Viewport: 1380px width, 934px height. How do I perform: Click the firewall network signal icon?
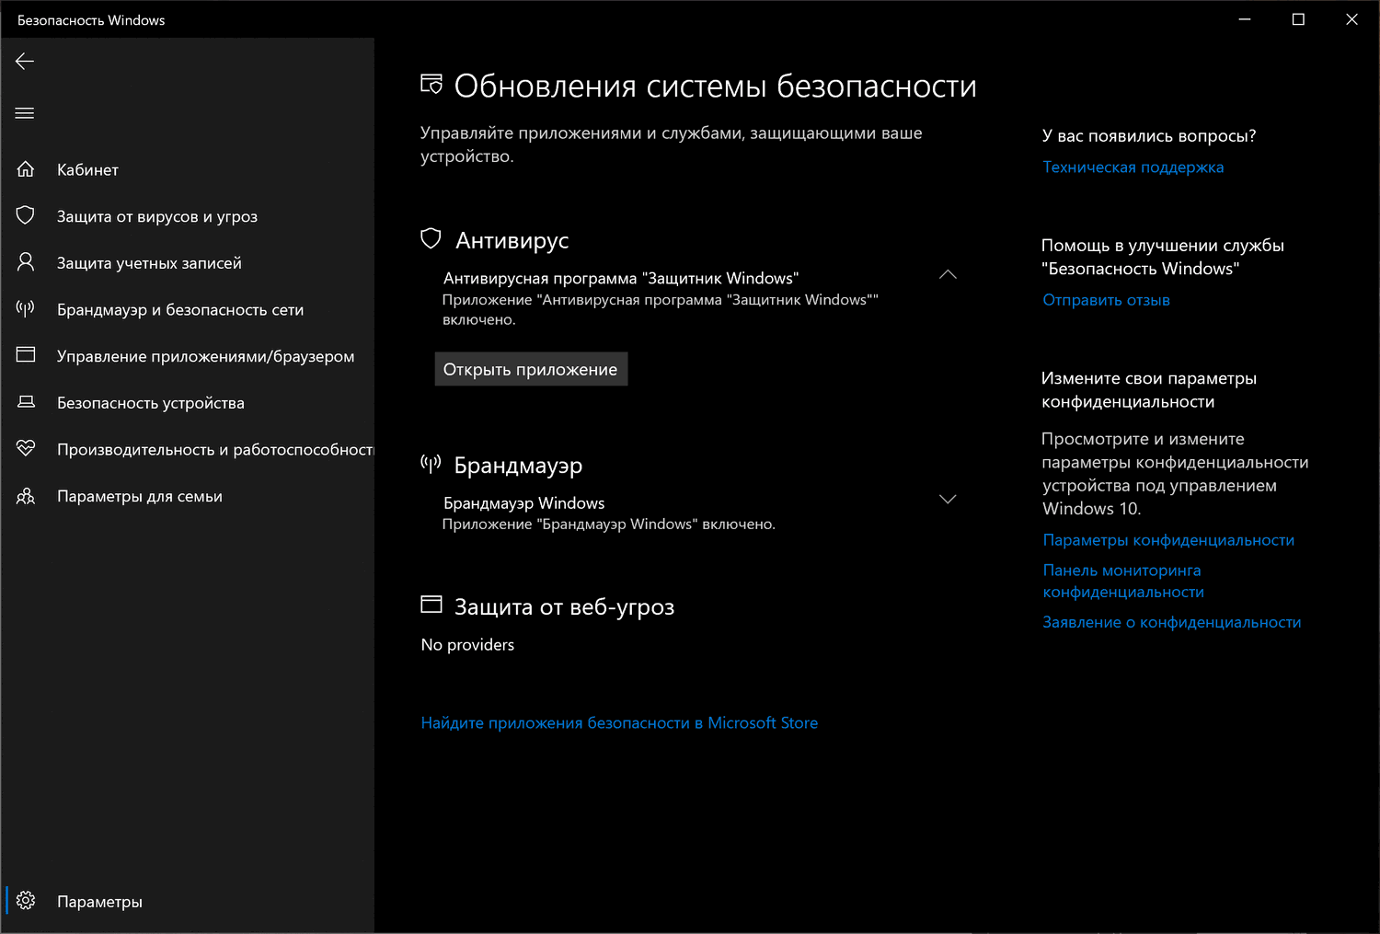pos(26,308)
